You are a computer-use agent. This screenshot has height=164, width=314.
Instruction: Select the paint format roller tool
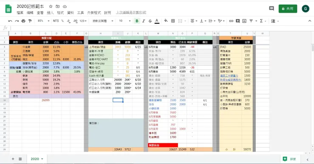(x=30, y=21)
